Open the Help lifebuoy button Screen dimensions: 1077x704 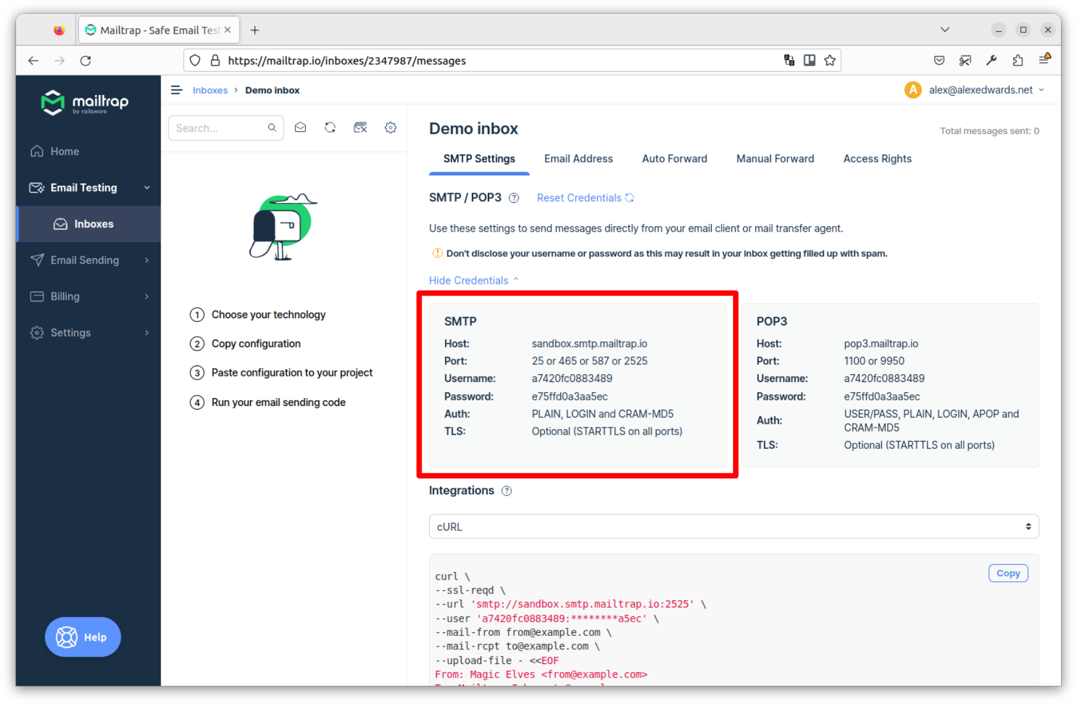click(x=83, y=637)
